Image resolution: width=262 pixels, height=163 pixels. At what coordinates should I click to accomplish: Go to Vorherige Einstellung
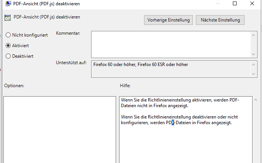tap(169, 20)
